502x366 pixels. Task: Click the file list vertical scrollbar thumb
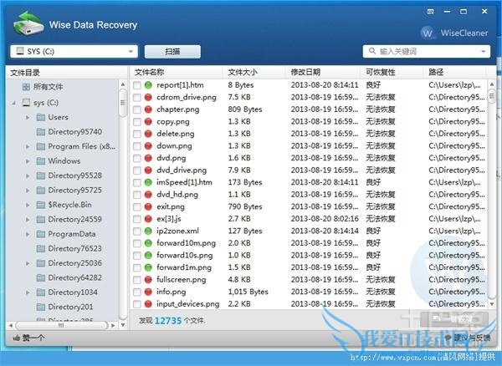point(492,97)
